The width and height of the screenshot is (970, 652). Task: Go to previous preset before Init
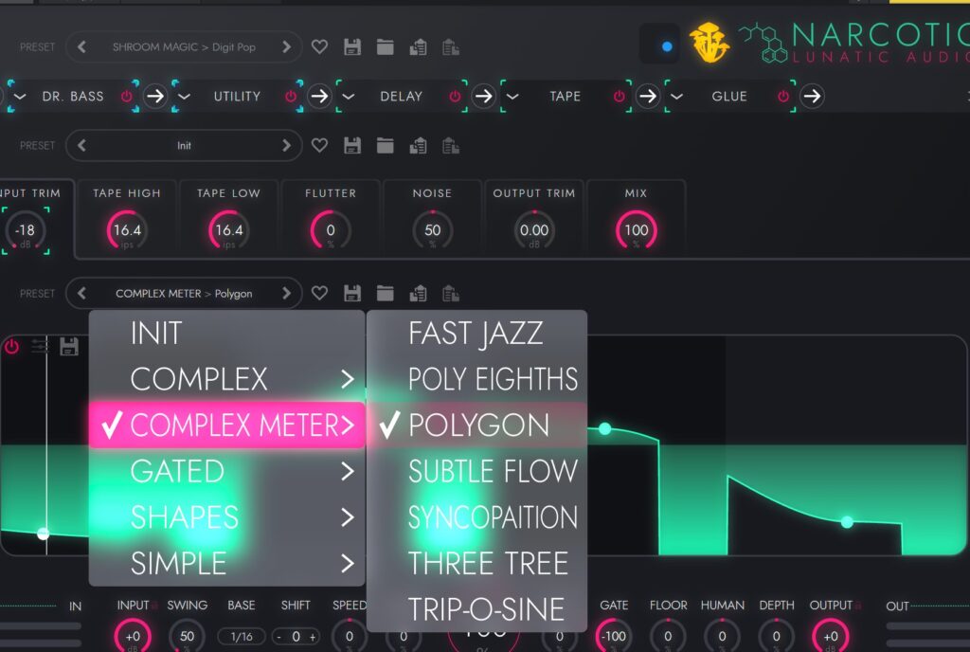coord(81,145)
